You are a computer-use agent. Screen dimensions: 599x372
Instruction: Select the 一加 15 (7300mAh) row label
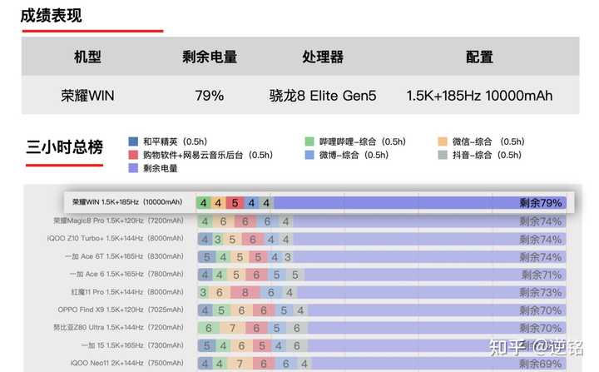tap(132, 345)
